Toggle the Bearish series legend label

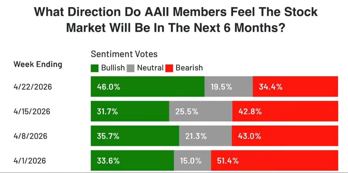(x=189, y=68)
